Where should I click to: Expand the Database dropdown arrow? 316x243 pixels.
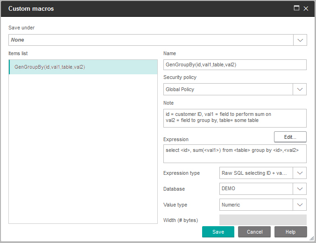[300, 189]
